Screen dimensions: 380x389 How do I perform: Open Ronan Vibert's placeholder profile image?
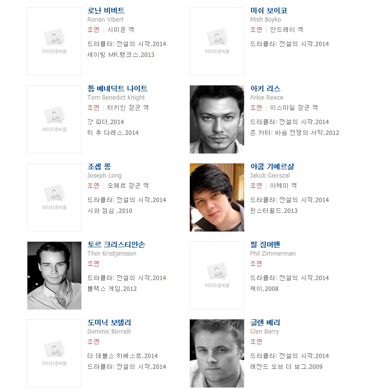pyautogui.click(x=54, y=41)
